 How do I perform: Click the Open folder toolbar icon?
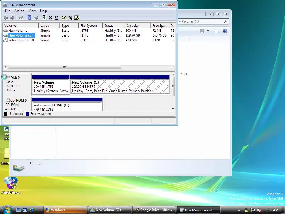pyautogui.click(x=64, y=18)
